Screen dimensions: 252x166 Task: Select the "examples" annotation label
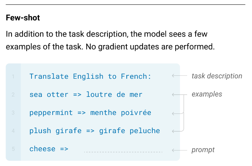click(207, 94)
